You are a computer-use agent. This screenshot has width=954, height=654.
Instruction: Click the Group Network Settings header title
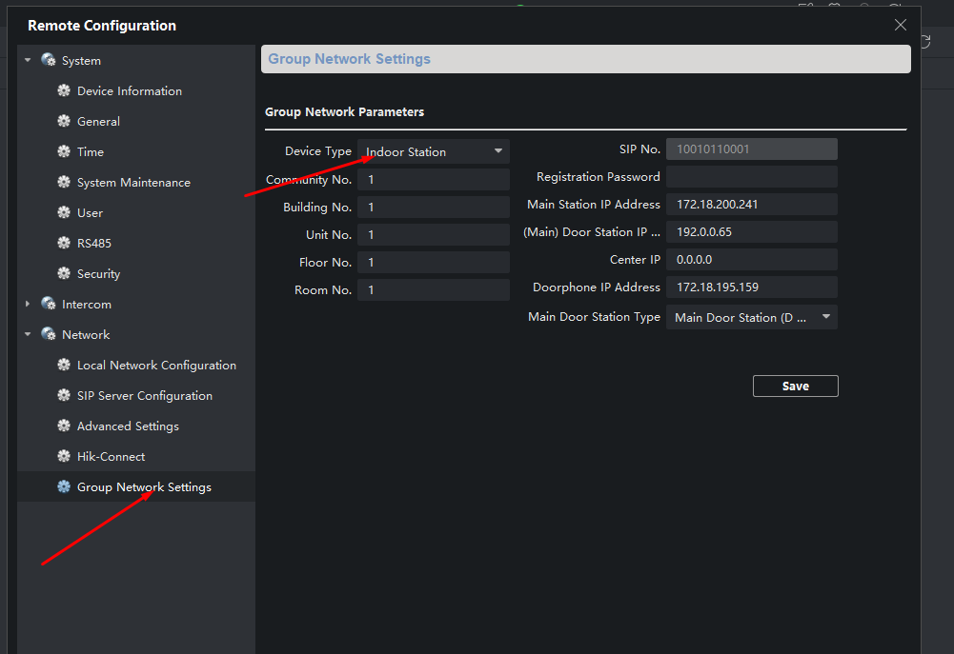[349, 59]
